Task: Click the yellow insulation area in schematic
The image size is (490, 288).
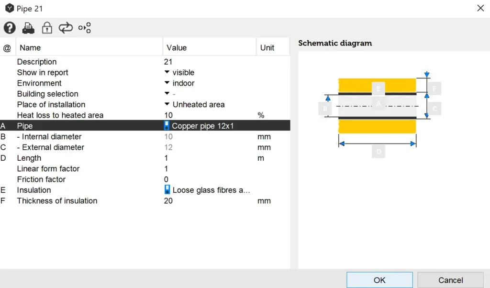Action: 354,127
